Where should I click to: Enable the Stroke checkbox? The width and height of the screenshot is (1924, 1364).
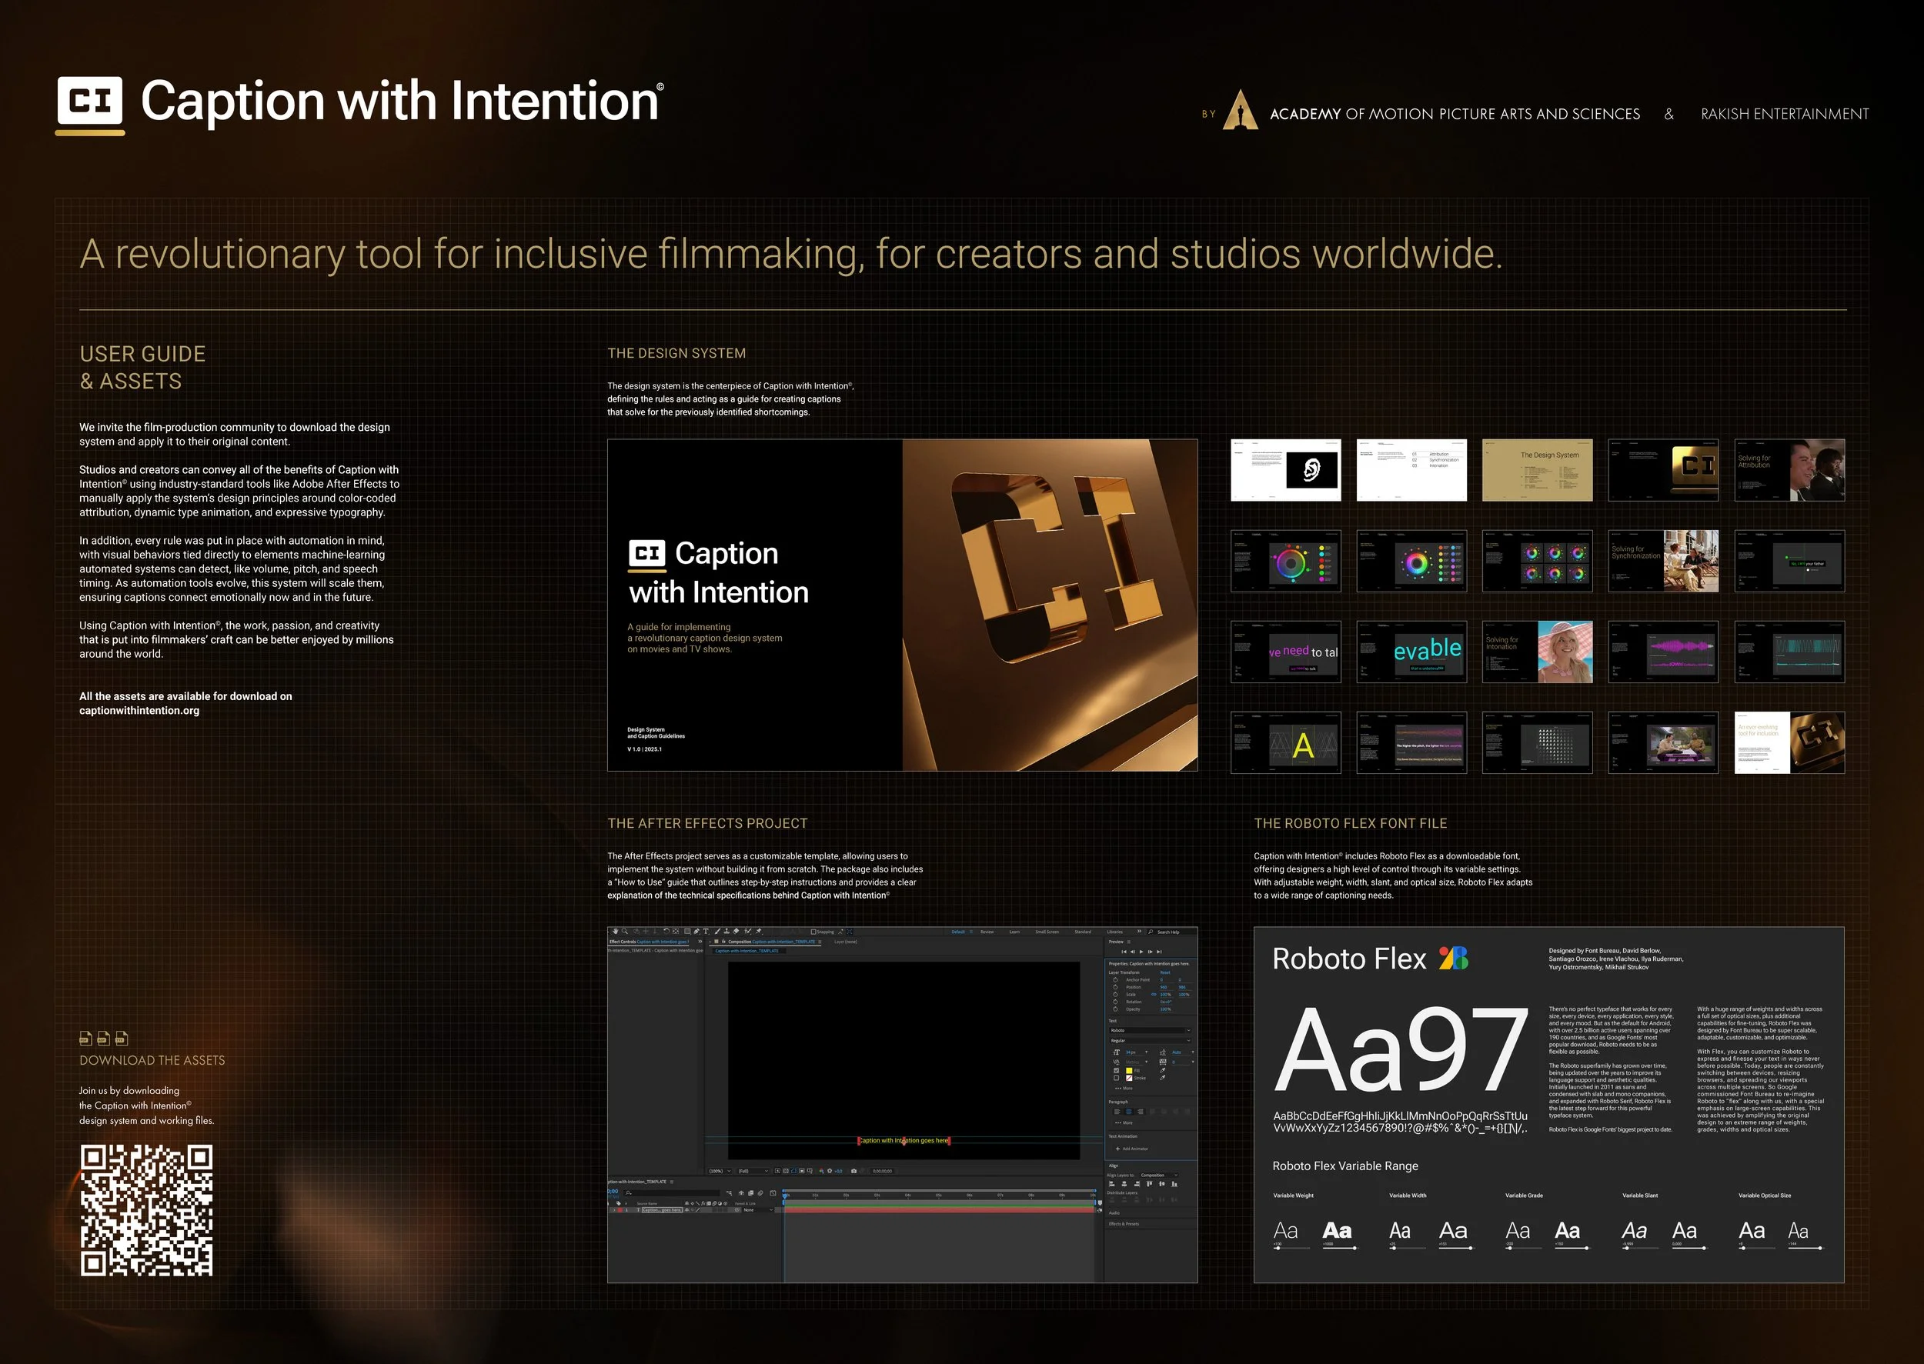1117,1079
